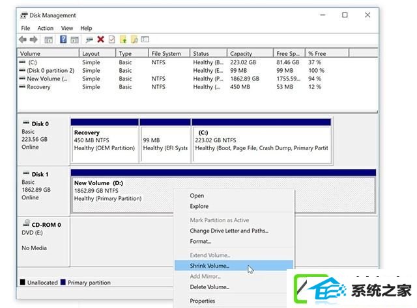Click the 1862.89 GB capacity cell in list

click(x=245, y=79)
